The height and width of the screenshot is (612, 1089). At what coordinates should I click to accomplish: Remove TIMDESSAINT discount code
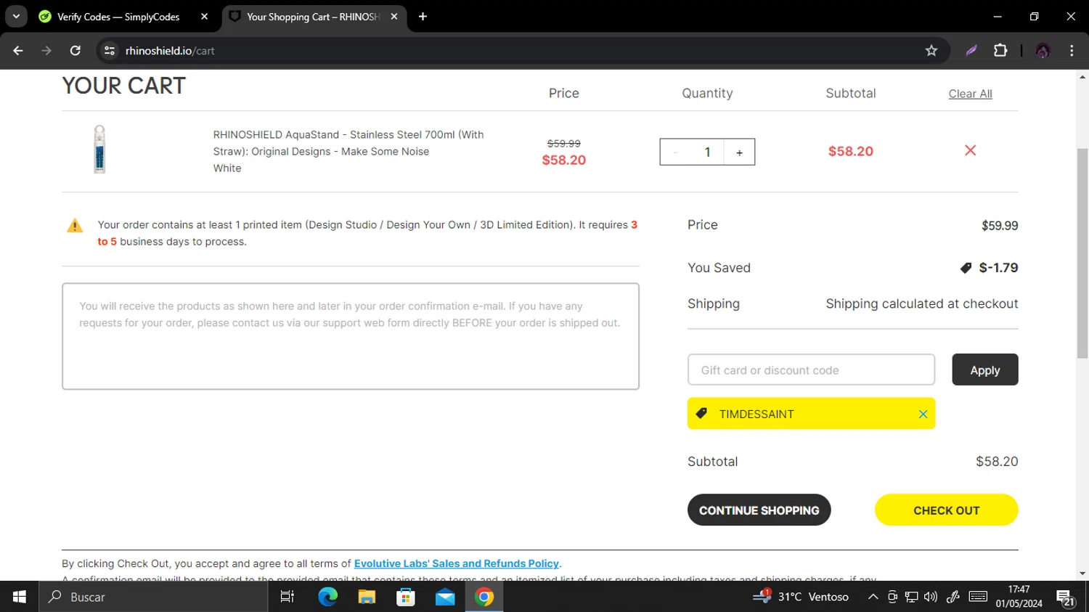(923, 414)
